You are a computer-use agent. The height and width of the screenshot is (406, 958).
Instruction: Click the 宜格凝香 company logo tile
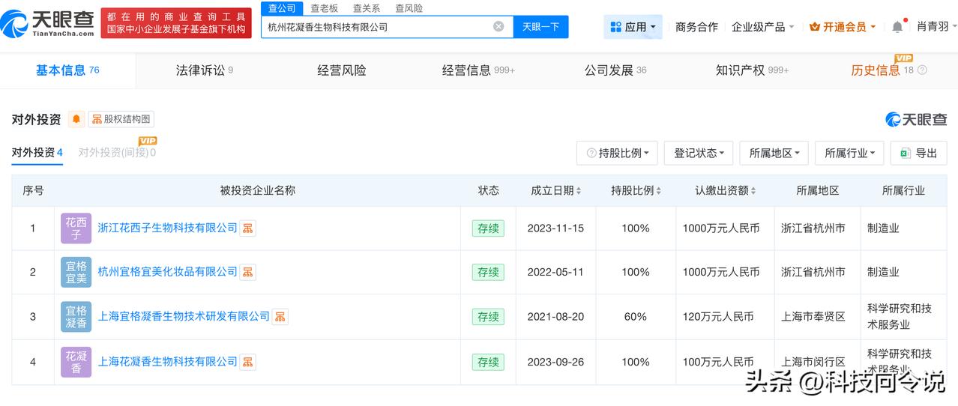[x=76, y=317]
